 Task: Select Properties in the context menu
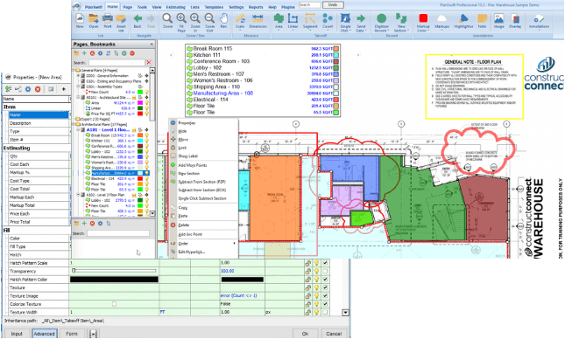pyautogui.click(x=187, y=123)
